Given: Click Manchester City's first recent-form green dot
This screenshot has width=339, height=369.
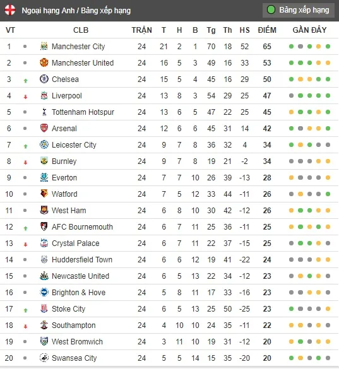Looking at the screenshot, I should [x=291, y=46].
